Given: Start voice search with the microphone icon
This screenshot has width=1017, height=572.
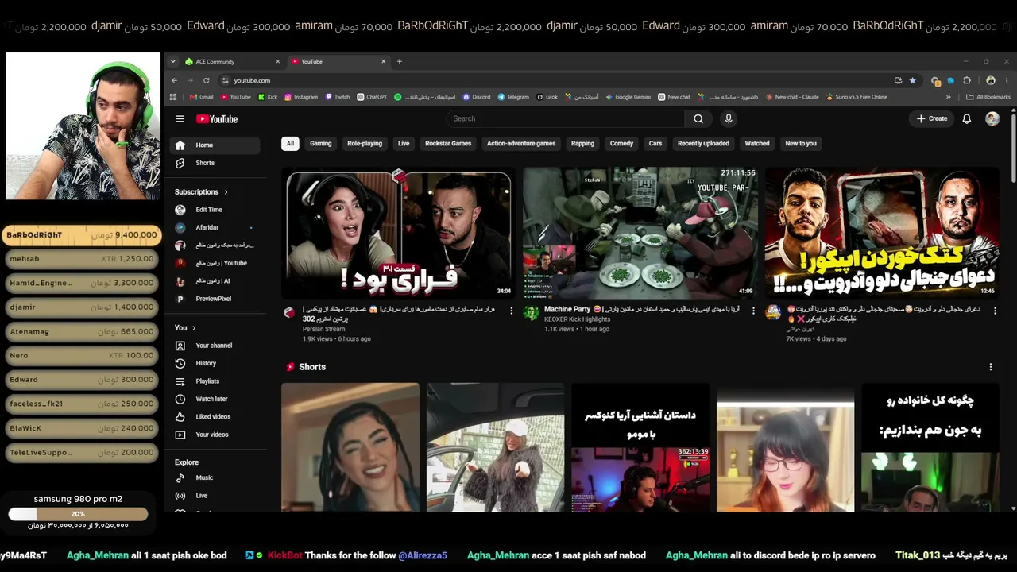Looking at the screenshot, I should 728,119.
